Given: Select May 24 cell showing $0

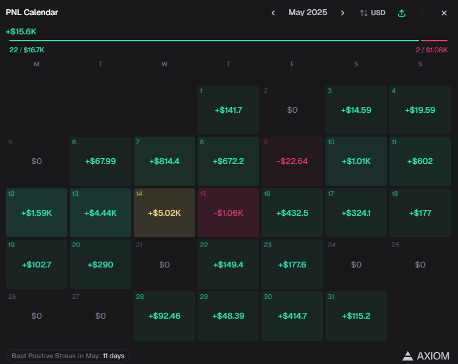Looking at the screenshot, I should [356, 265].
